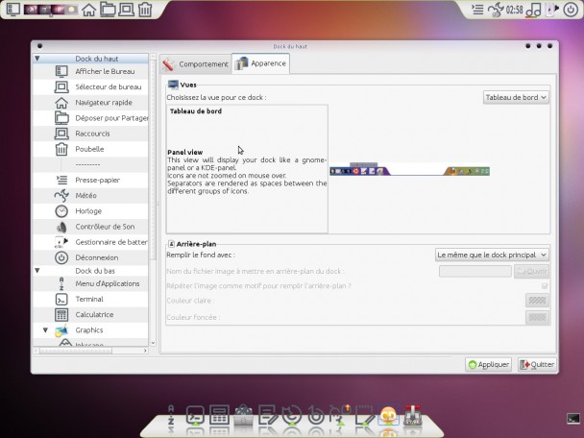Click the Quitter button
This screenshot has width=584, height=438.
pyautogui.click(x=537, y=365)
